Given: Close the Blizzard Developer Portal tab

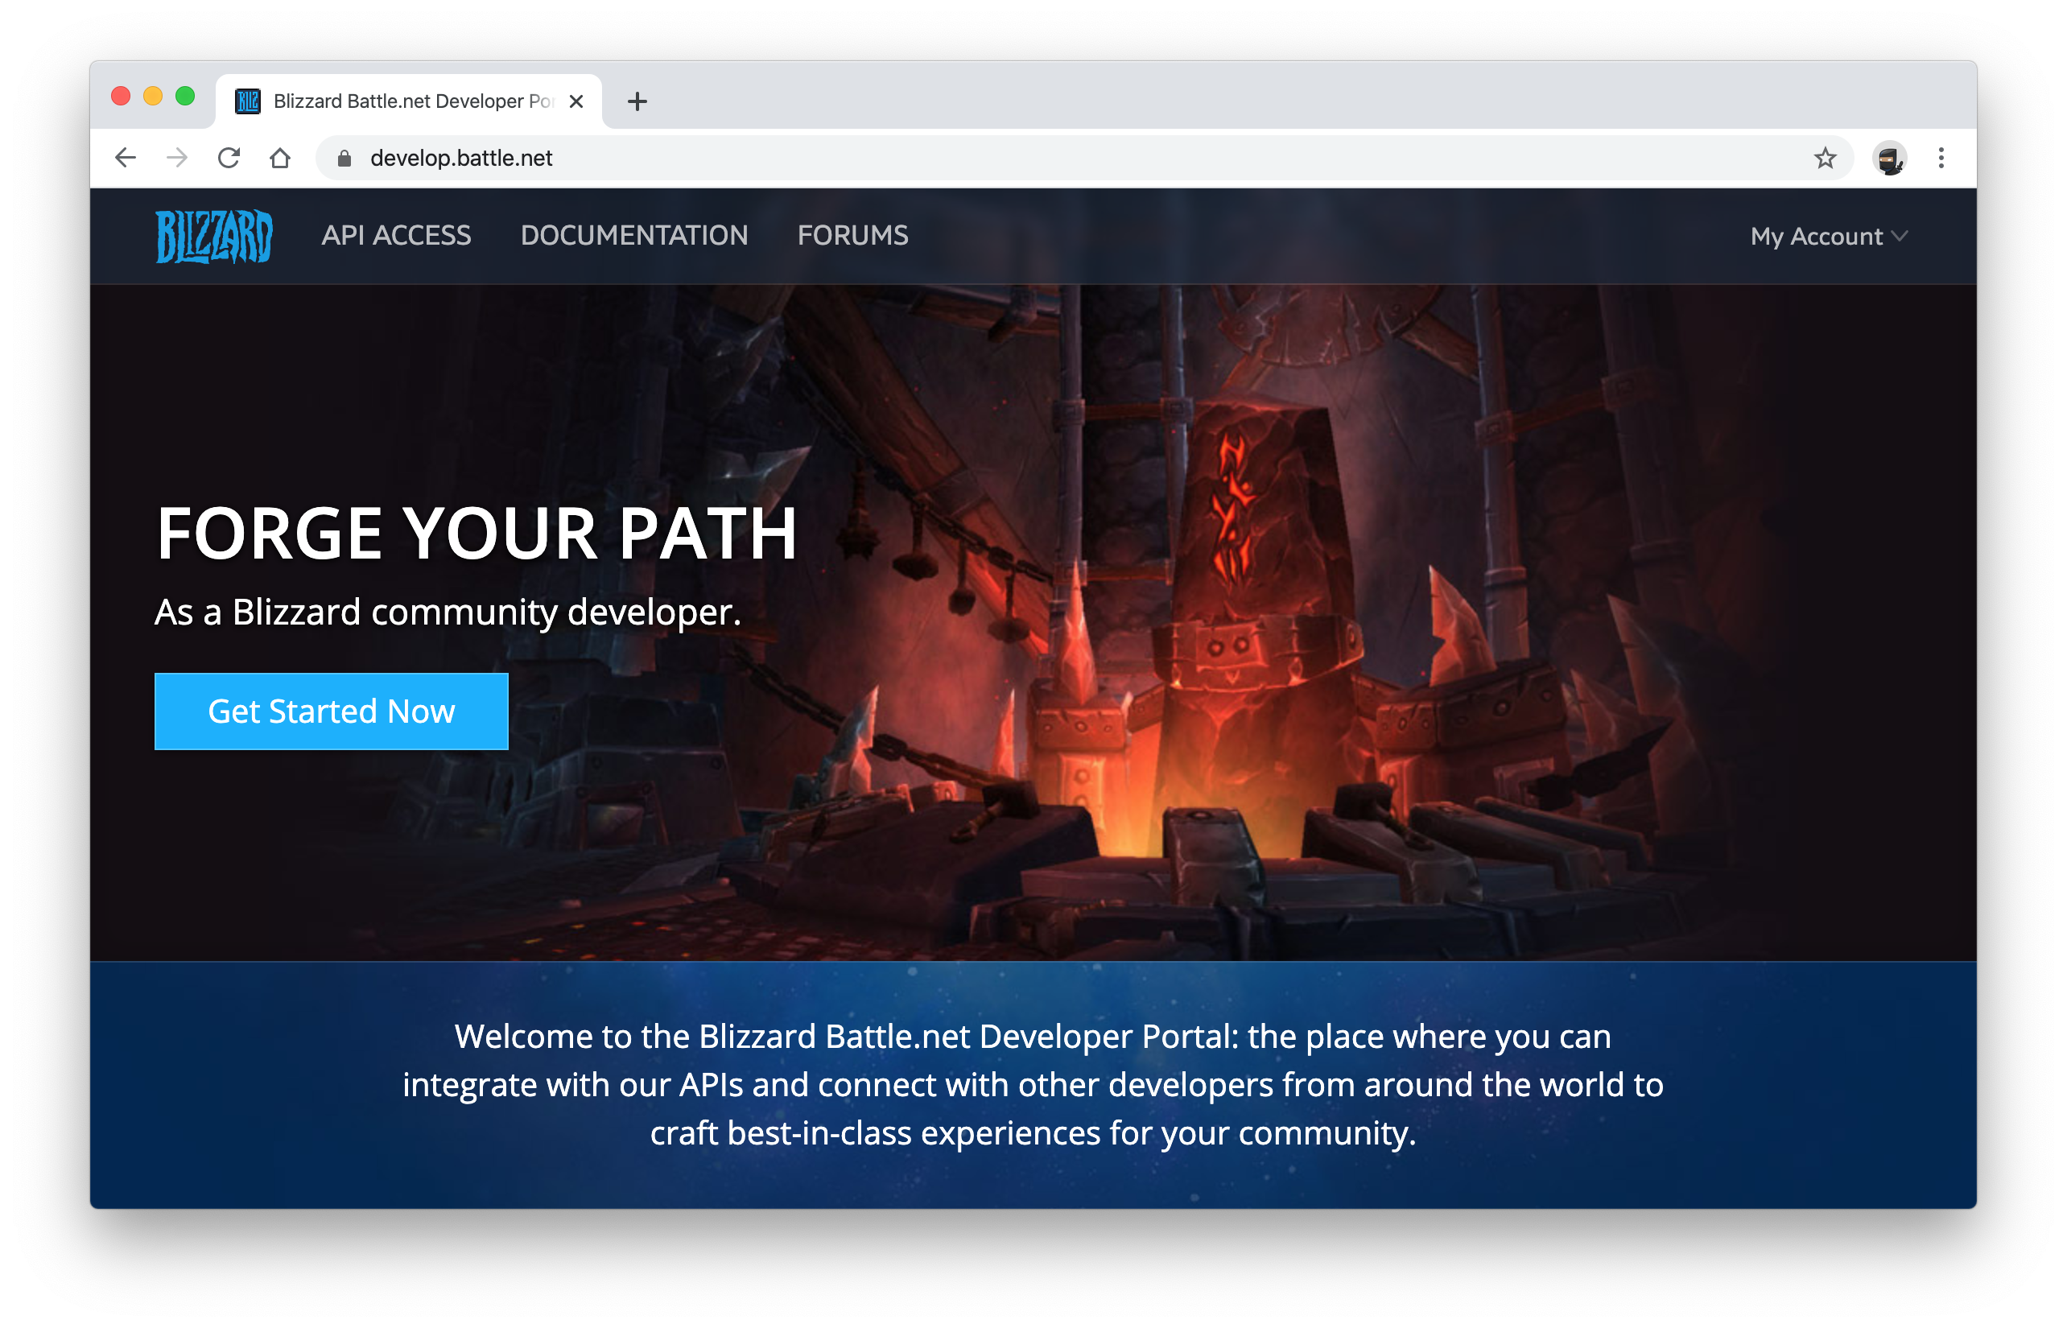Looking at the screenshot, I should pos(577,101).
